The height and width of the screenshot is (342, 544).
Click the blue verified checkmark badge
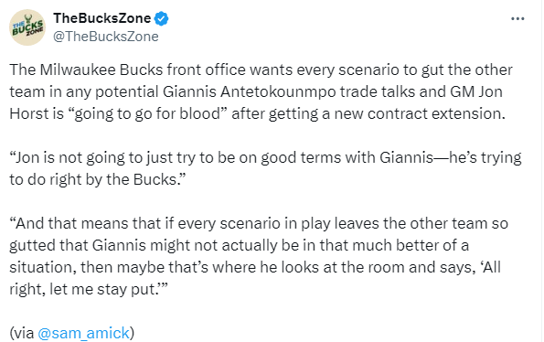161,18
